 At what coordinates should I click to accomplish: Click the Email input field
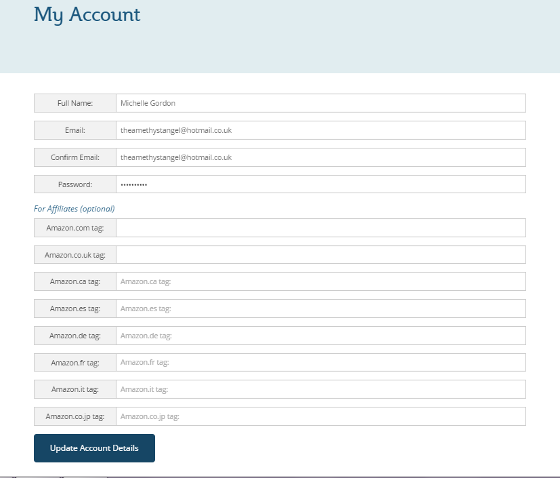(320, 130)
